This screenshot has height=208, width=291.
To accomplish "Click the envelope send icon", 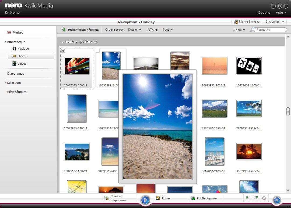I will pos(264,198).
